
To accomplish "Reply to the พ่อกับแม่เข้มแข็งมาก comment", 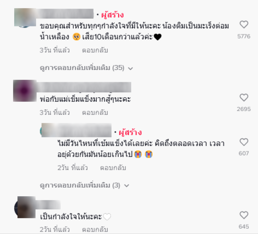I will coord(95,112).
